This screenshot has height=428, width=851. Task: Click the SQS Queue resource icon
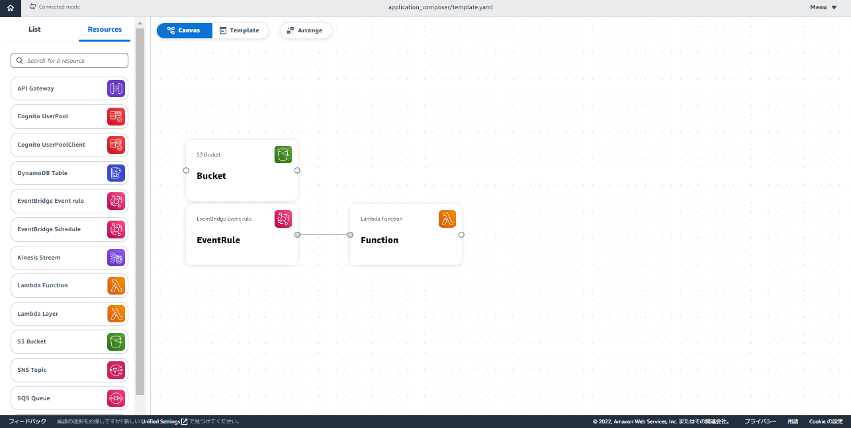click(x=116, y=398)
